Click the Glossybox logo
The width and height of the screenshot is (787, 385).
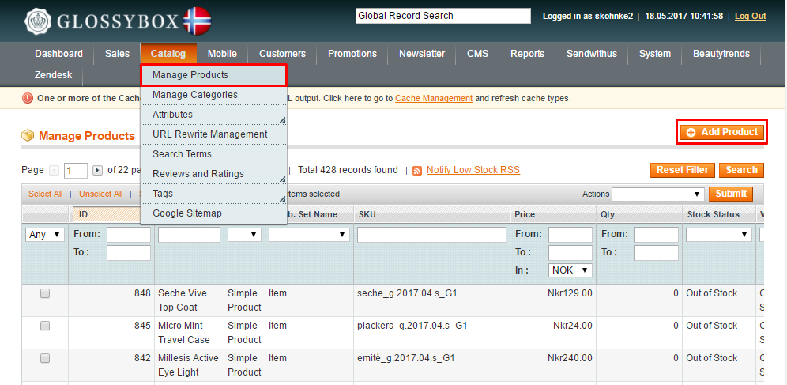tap(103, 21)
